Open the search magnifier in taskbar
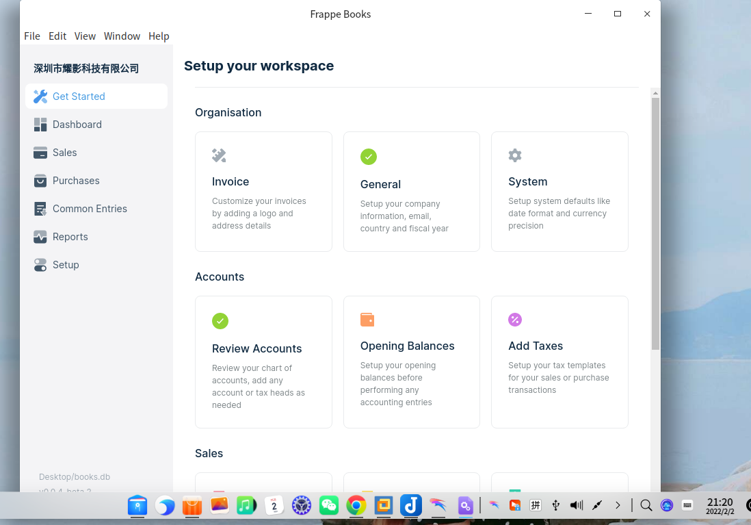The height and width of the screenshot is (525, 751). [x=646, y=505]
